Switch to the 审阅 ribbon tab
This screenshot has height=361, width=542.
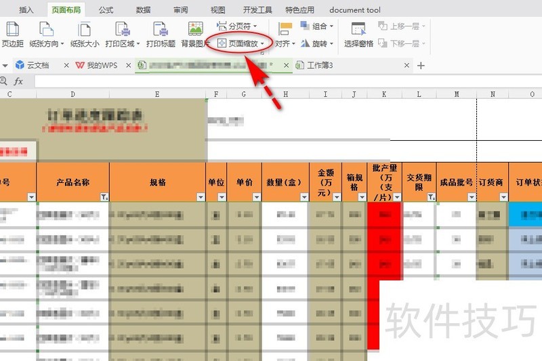pyautogui.click(x=180, y=10)
